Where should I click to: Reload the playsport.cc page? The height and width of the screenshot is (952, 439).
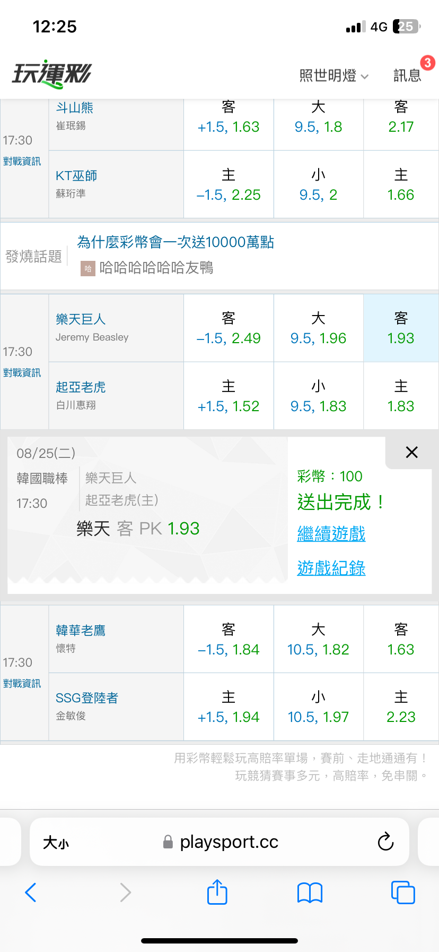tap(385, 841)
